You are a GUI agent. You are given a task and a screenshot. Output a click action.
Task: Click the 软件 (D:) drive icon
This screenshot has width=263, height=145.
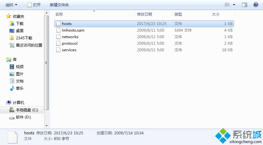12,118
